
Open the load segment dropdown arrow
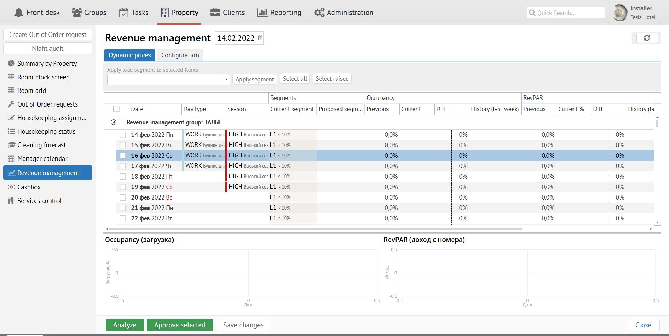click(226, 79)
